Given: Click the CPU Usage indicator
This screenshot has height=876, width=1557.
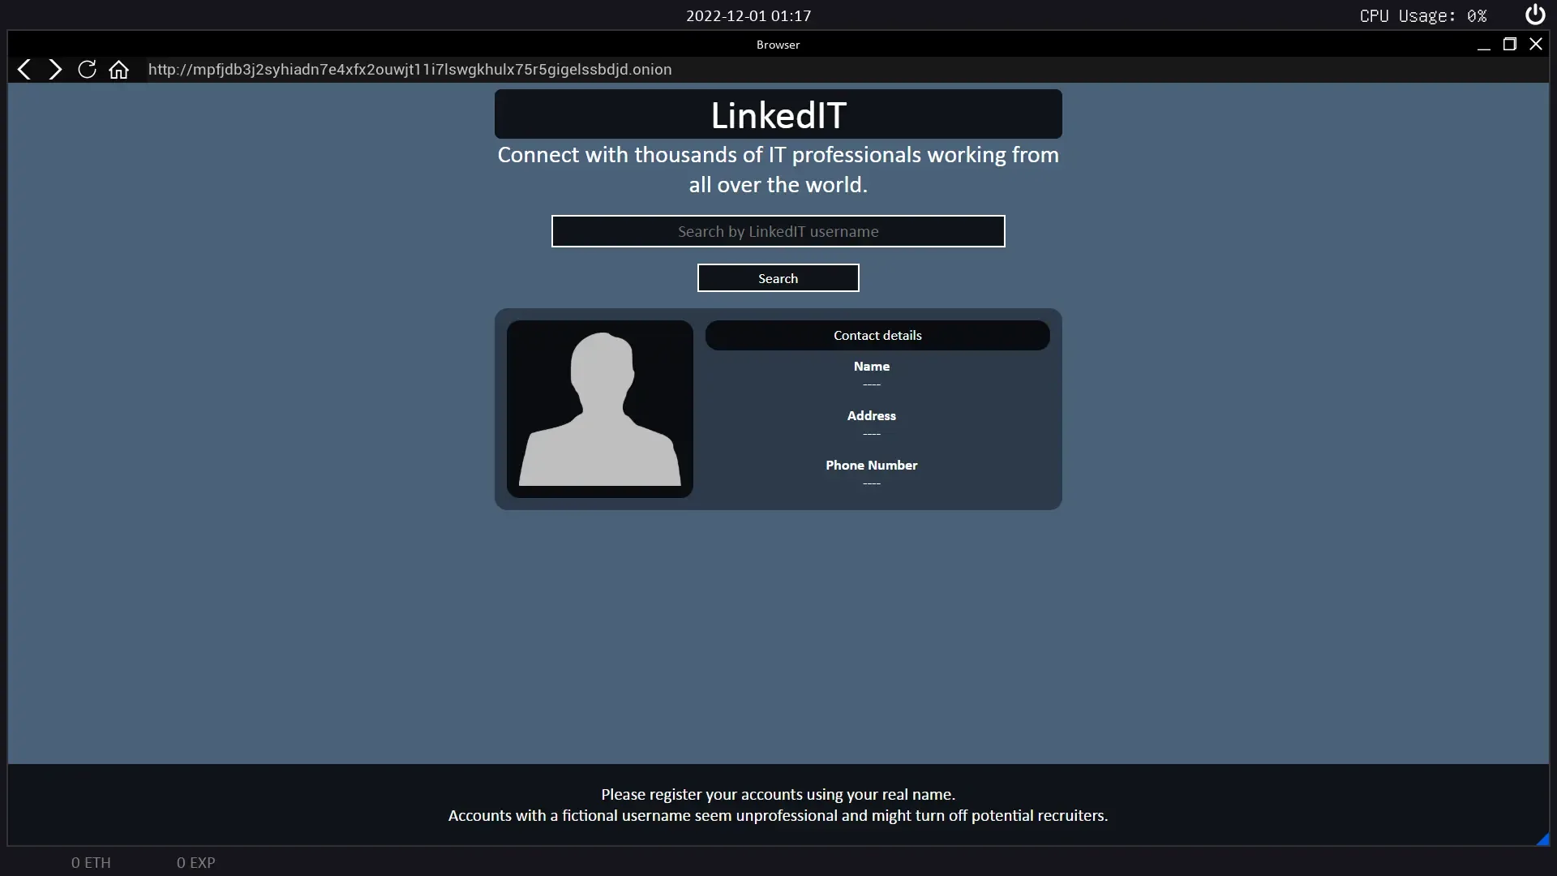Looking at the screenshot, I should coord(1422,15).
